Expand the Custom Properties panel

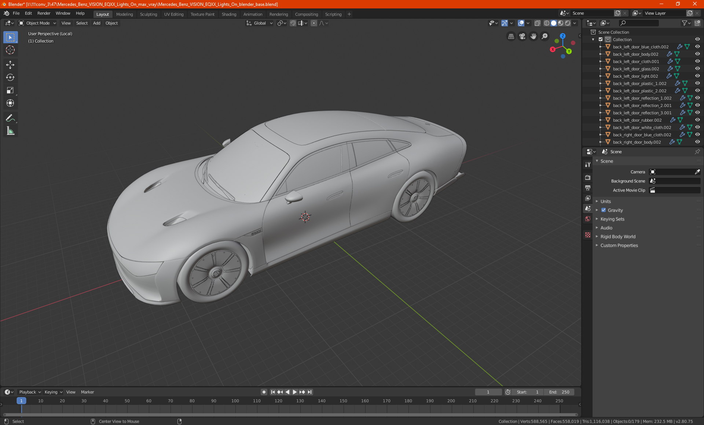[619, 245]
